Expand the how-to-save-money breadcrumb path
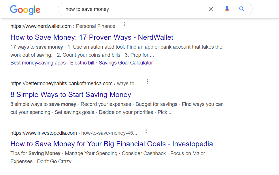 click(107, 133)
